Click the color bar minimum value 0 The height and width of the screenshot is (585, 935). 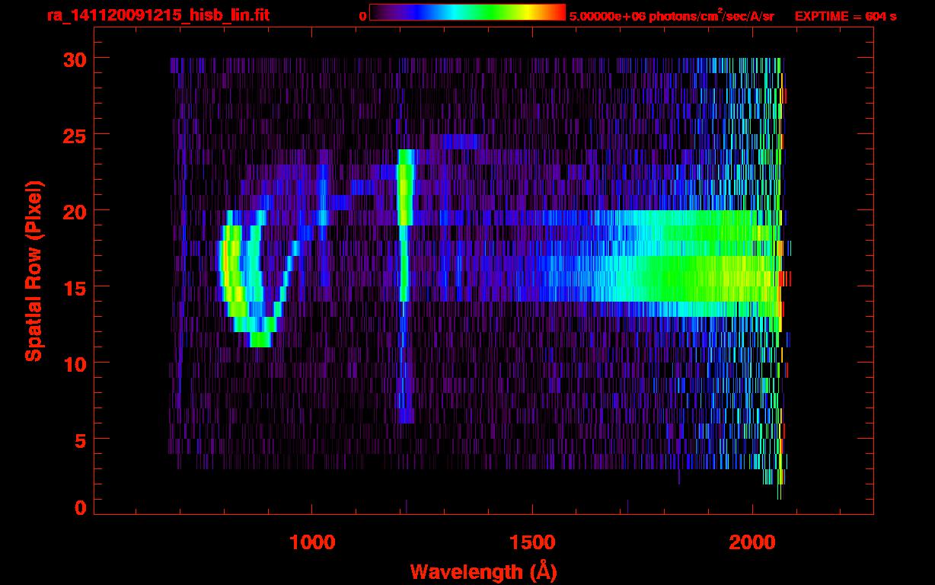(x=363, y=16)
